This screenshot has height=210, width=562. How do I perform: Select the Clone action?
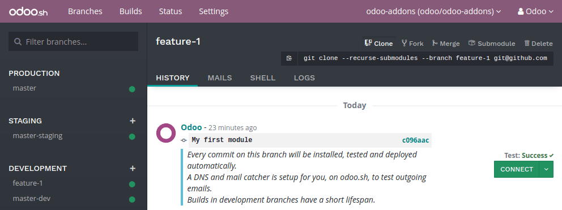[x=378, y=44]
